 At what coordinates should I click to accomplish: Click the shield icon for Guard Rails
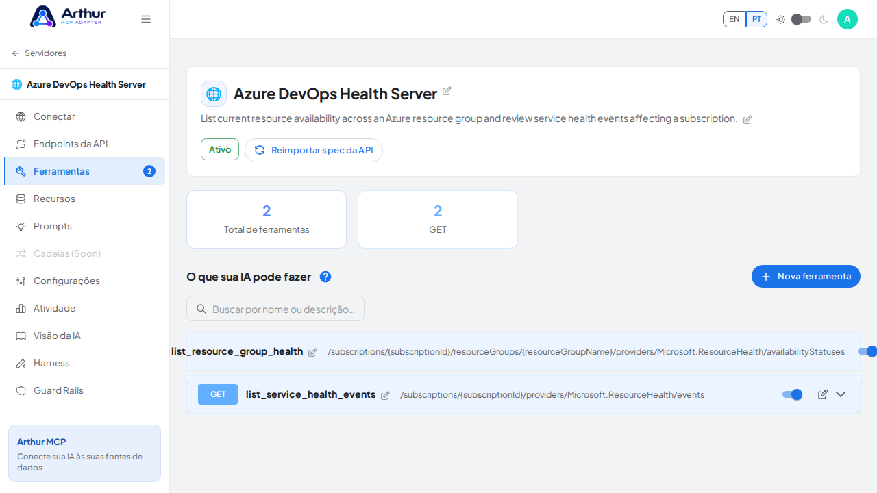pyautogui.click(x=21, y=390)
